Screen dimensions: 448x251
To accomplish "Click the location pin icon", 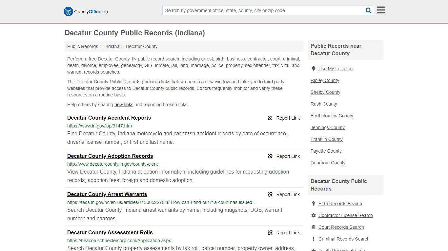I will click(x=314, y=69).
